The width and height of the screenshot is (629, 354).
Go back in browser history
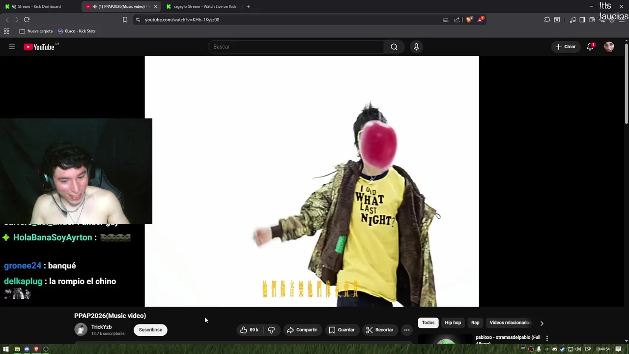tap(7, 20)
